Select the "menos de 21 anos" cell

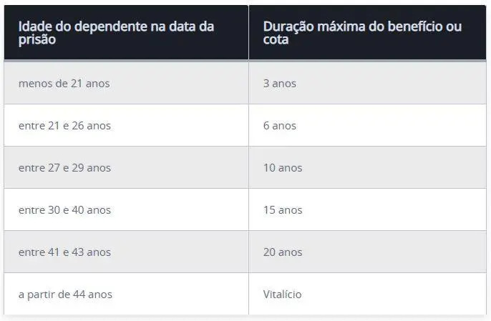(x=64, y=84)
